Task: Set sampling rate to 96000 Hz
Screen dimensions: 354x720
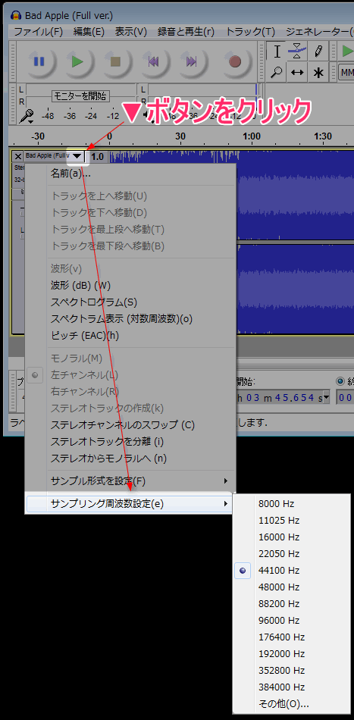Action: point(290,621)
